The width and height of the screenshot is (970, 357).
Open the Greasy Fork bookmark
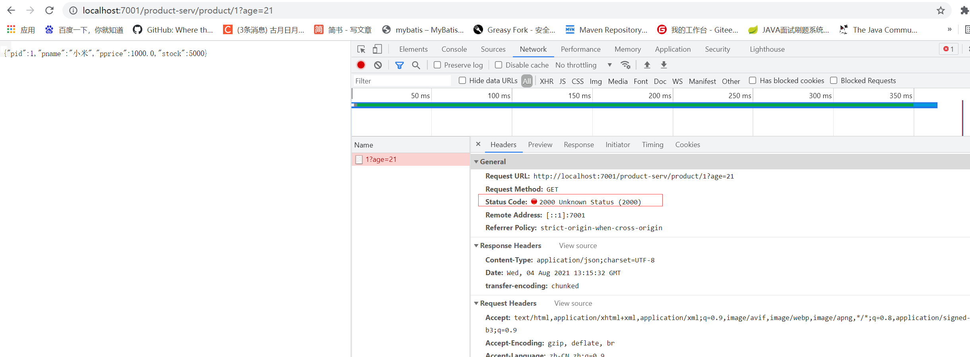514,30
